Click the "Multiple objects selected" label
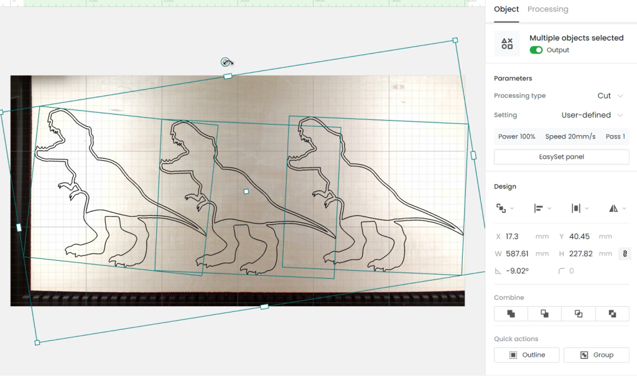 tap(577, 38)
